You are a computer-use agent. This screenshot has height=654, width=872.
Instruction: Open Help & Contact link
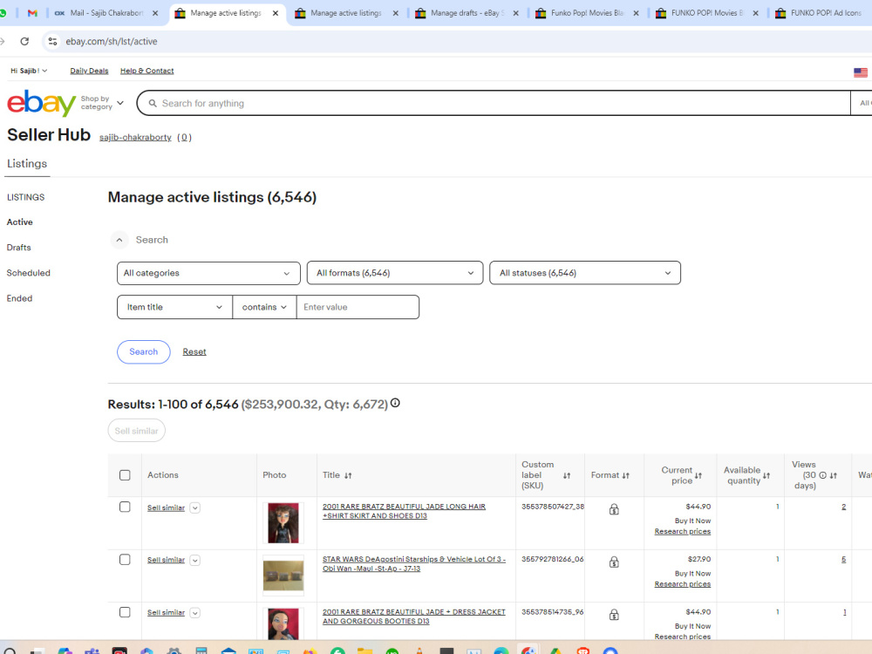click(146, 71)
